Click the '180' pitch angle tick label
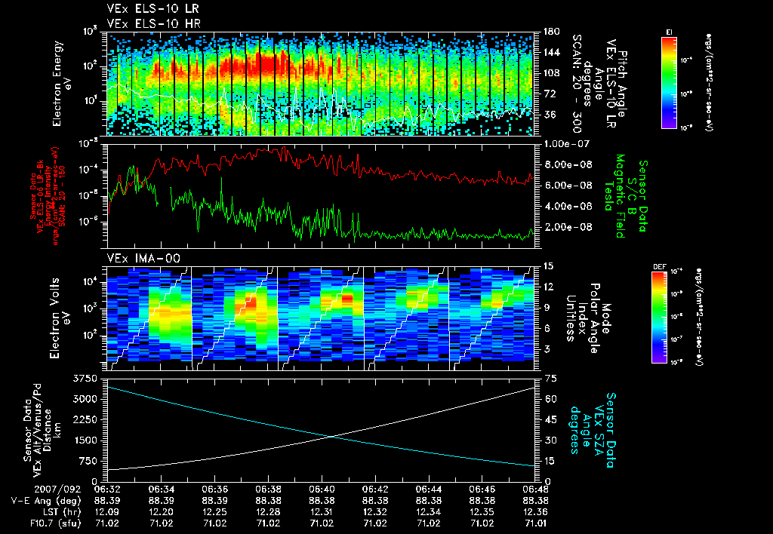The image size is (773, 534). tap(551, 32)
